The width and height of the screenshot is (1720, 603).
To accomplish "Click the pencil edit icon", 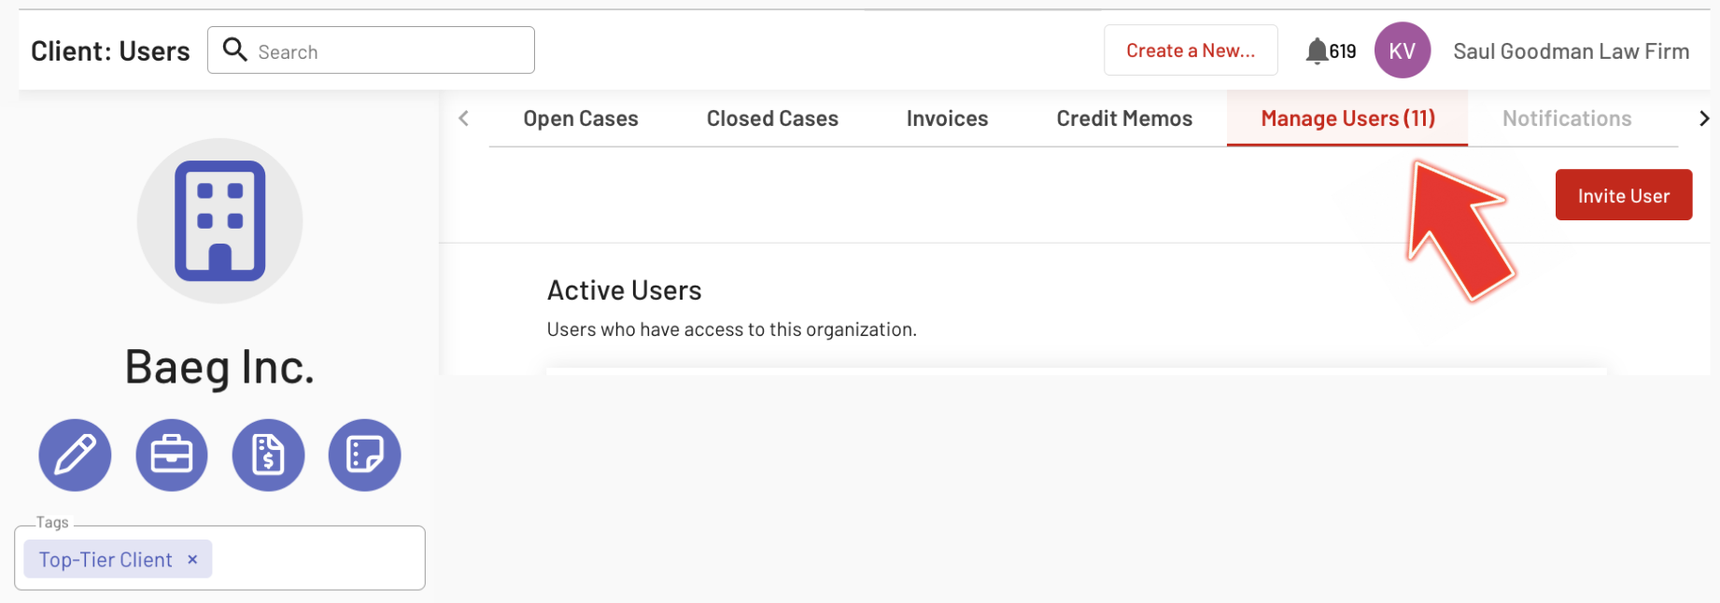I will coord(75,456).
